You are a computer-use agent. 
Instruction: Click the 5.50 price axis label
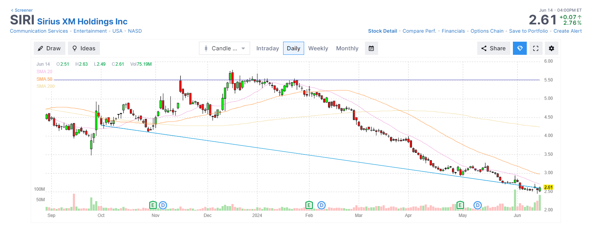[549, 80]
